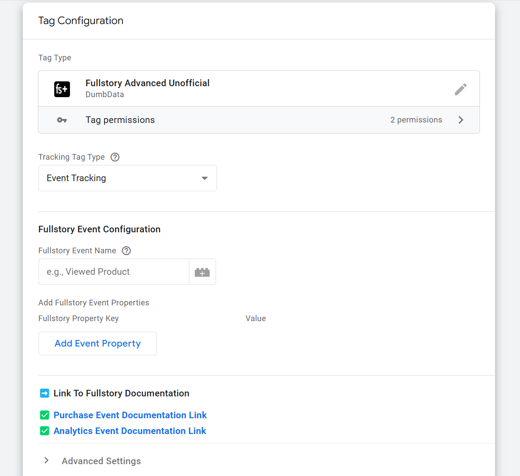Toggle the Analytics Event Documentation checkmark
The width and height of the screenshot is (520, 476).
click(x=44, y=431)
